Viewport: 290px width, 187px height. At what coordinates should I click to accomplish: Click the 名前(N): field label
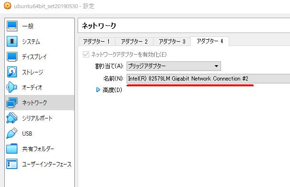tap(114, 79)
